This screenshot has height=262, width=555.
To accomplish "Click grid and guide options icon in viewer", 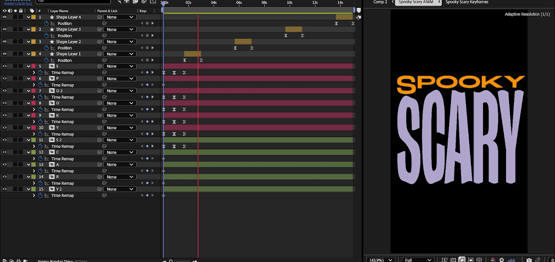I will [x=479, y=260].
